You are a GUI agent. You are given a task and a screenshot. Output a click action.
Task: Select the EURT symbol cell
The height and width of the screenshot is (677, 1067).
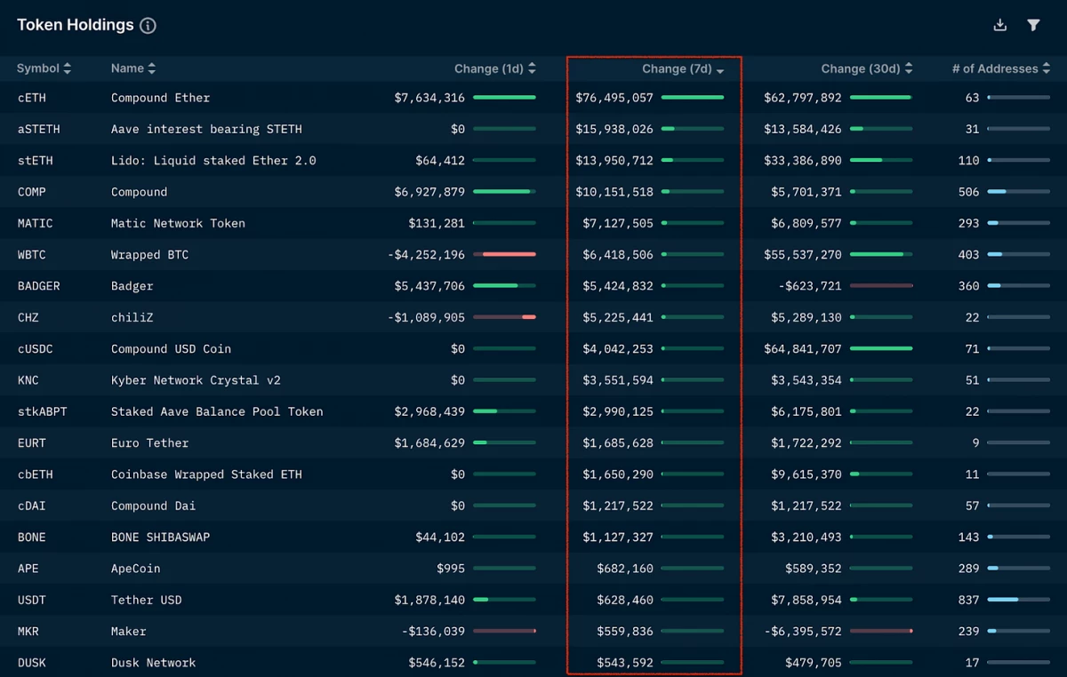pos(32,442)
